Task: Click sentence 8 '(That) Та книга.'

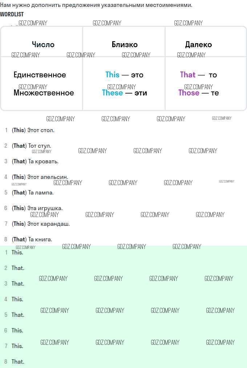Action: click(32, 240)
